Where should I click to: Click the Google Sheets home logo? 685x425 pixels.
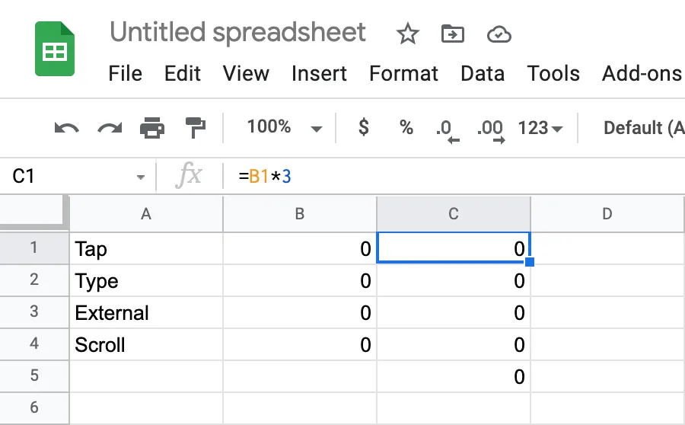(x=55, y=50)
